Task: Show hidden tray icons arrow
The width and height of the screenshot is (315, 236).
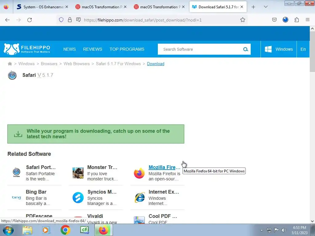Action: tap(261, 230)
